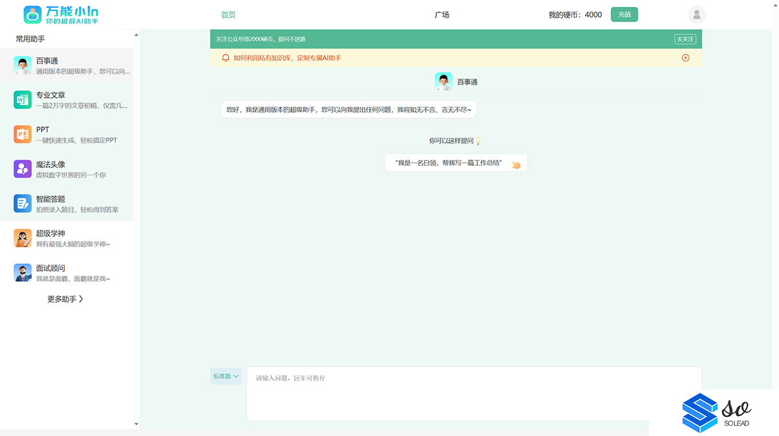Screen dimensions: 779x436
Task: Click the 智能答题 title text
Action: tap(51, 199)
